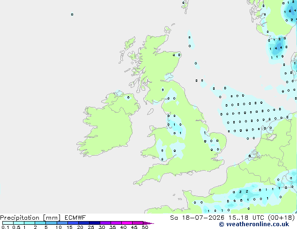Select the 2–5 mm legend color swatch
The image size is (297, 229).
[x=40, y=223]
